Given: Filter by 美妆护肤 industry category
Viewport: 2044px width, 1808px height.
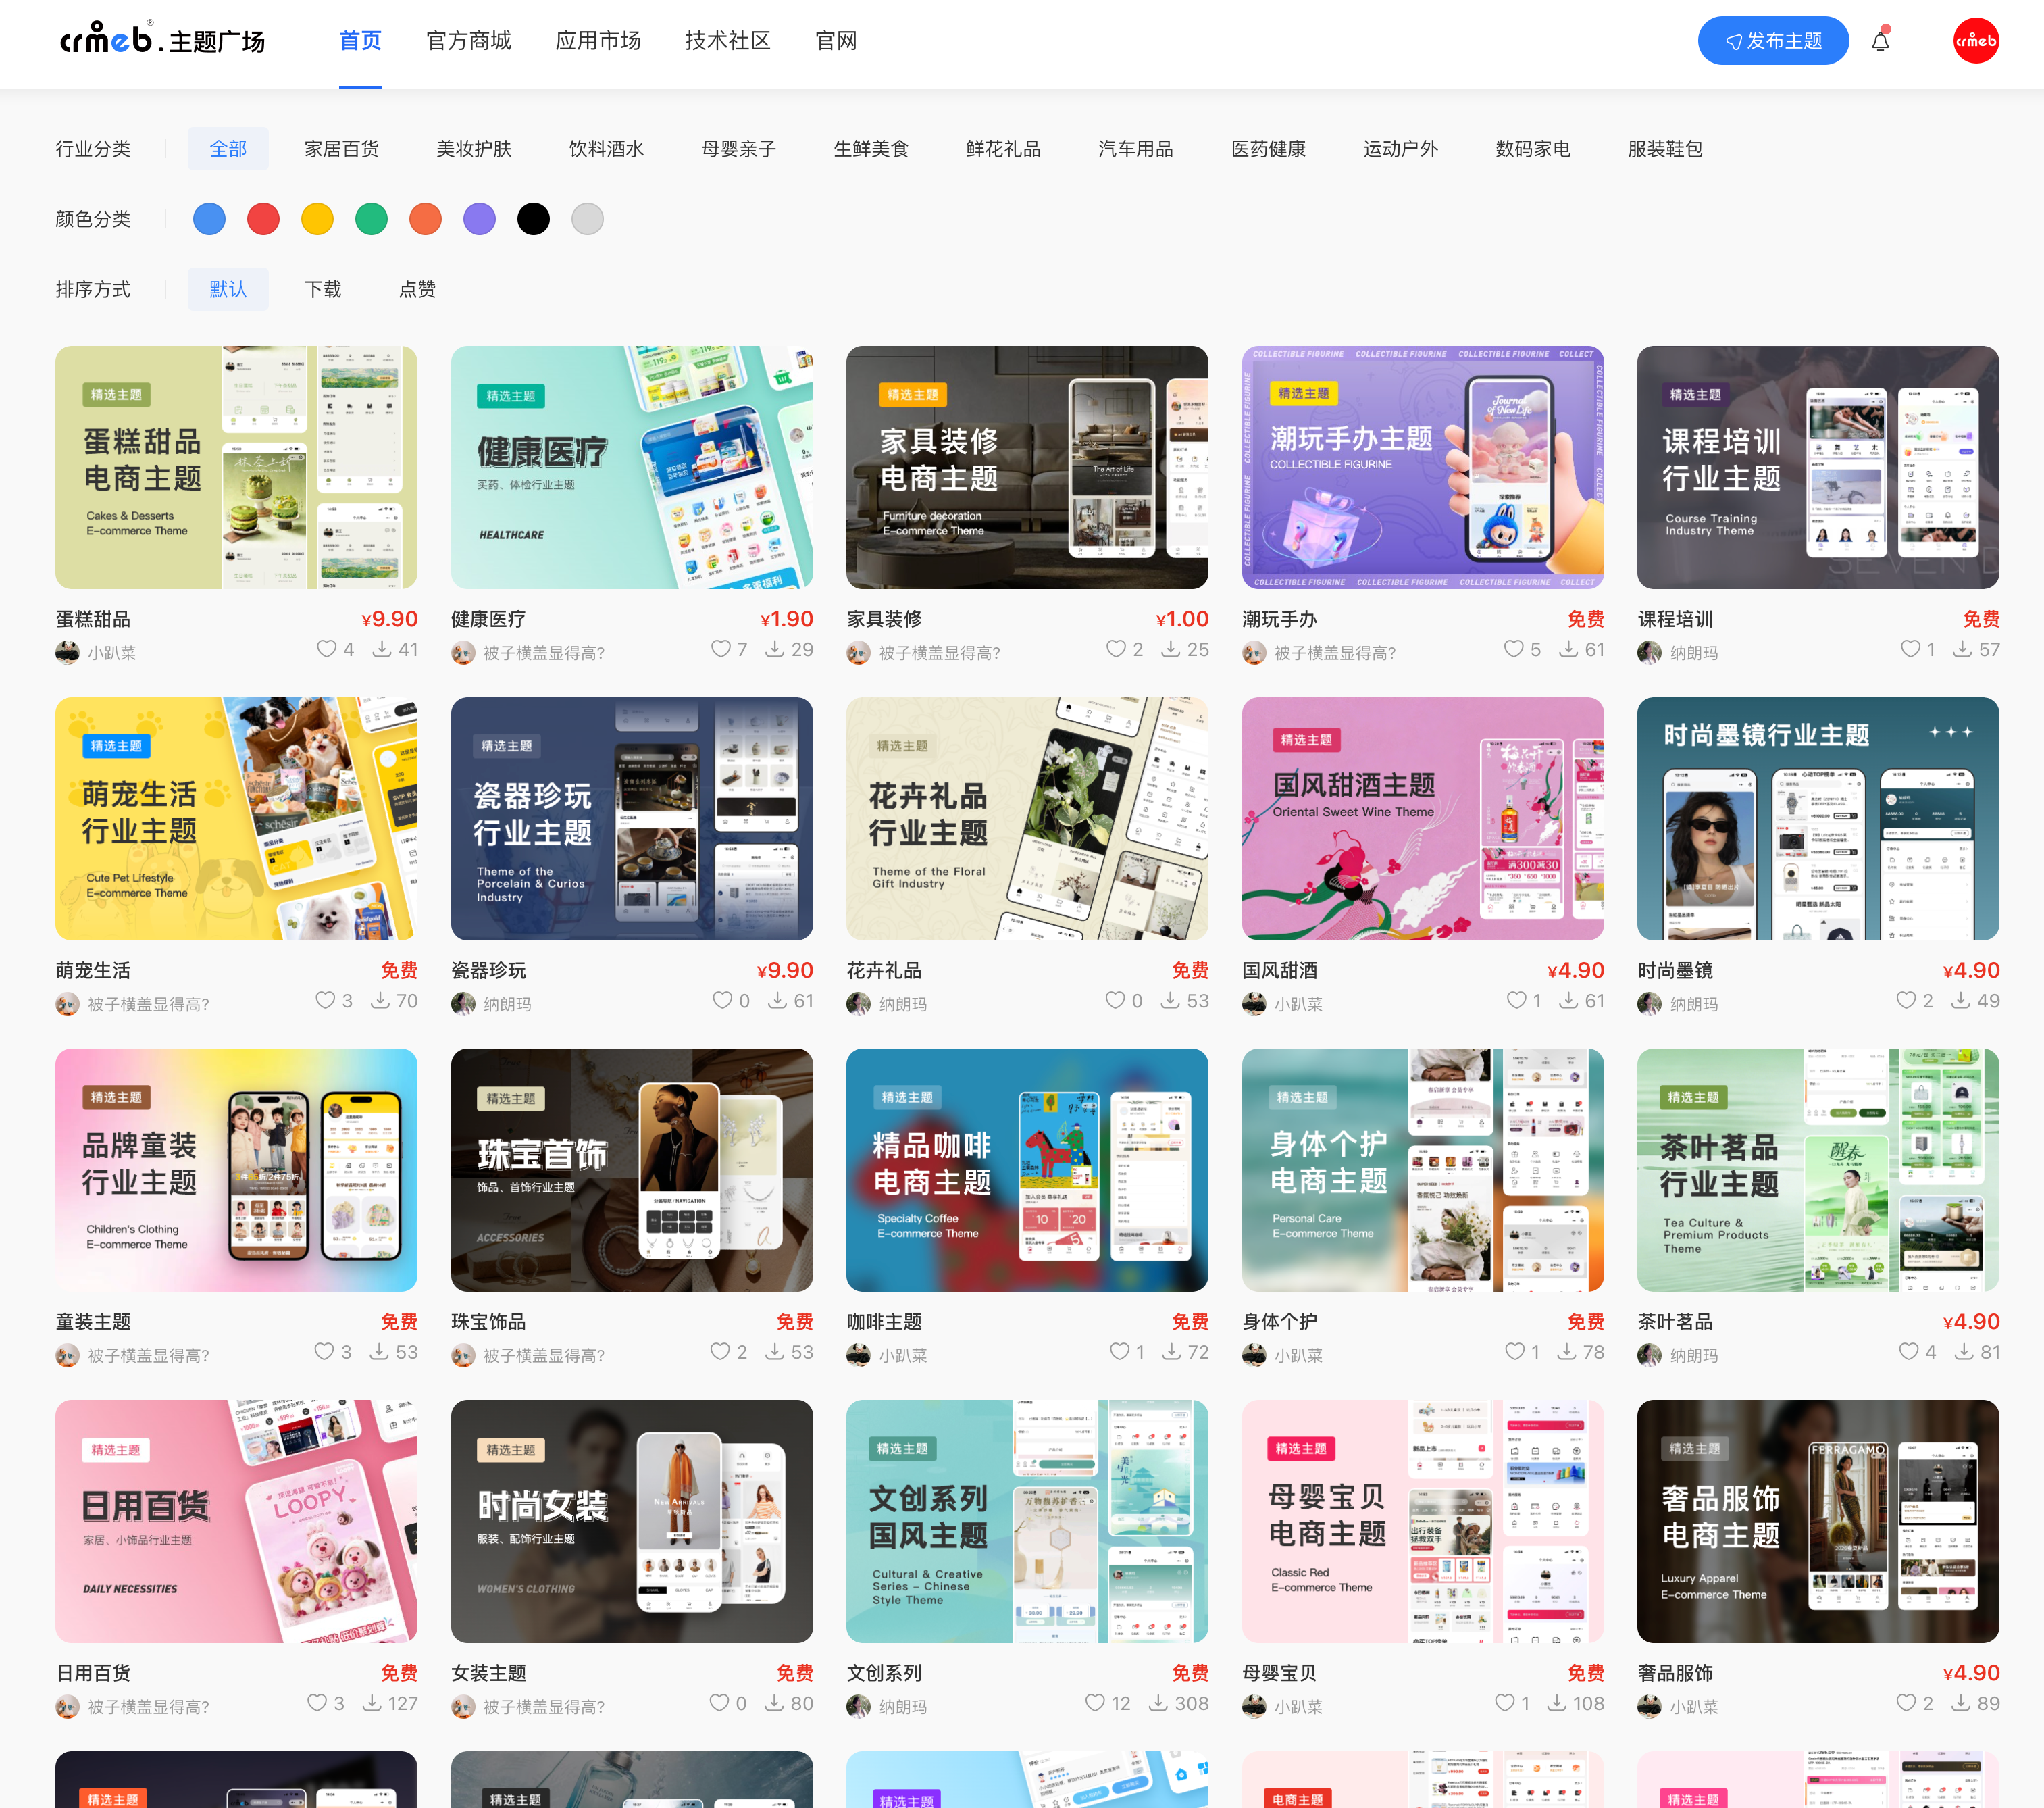Looking at the screenshot, I should [x=473, y=149].
